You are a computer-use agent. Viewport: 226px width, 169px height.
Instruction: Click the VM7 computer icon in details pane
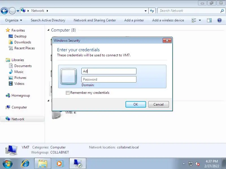coord(11,150)
